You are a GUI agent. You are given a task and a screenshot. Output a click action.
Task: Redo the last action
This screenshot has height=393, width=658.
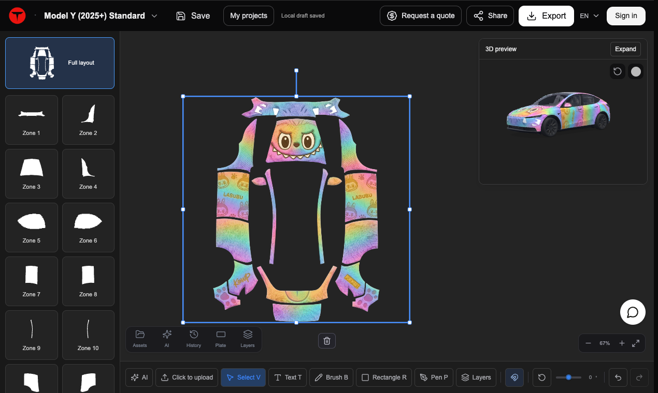639,377
